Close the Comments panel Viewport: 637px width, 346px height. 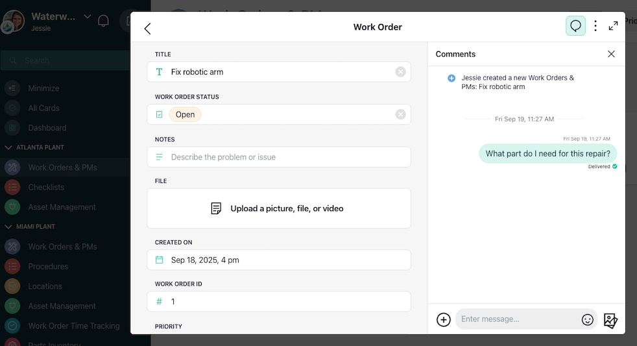(611, 54)
